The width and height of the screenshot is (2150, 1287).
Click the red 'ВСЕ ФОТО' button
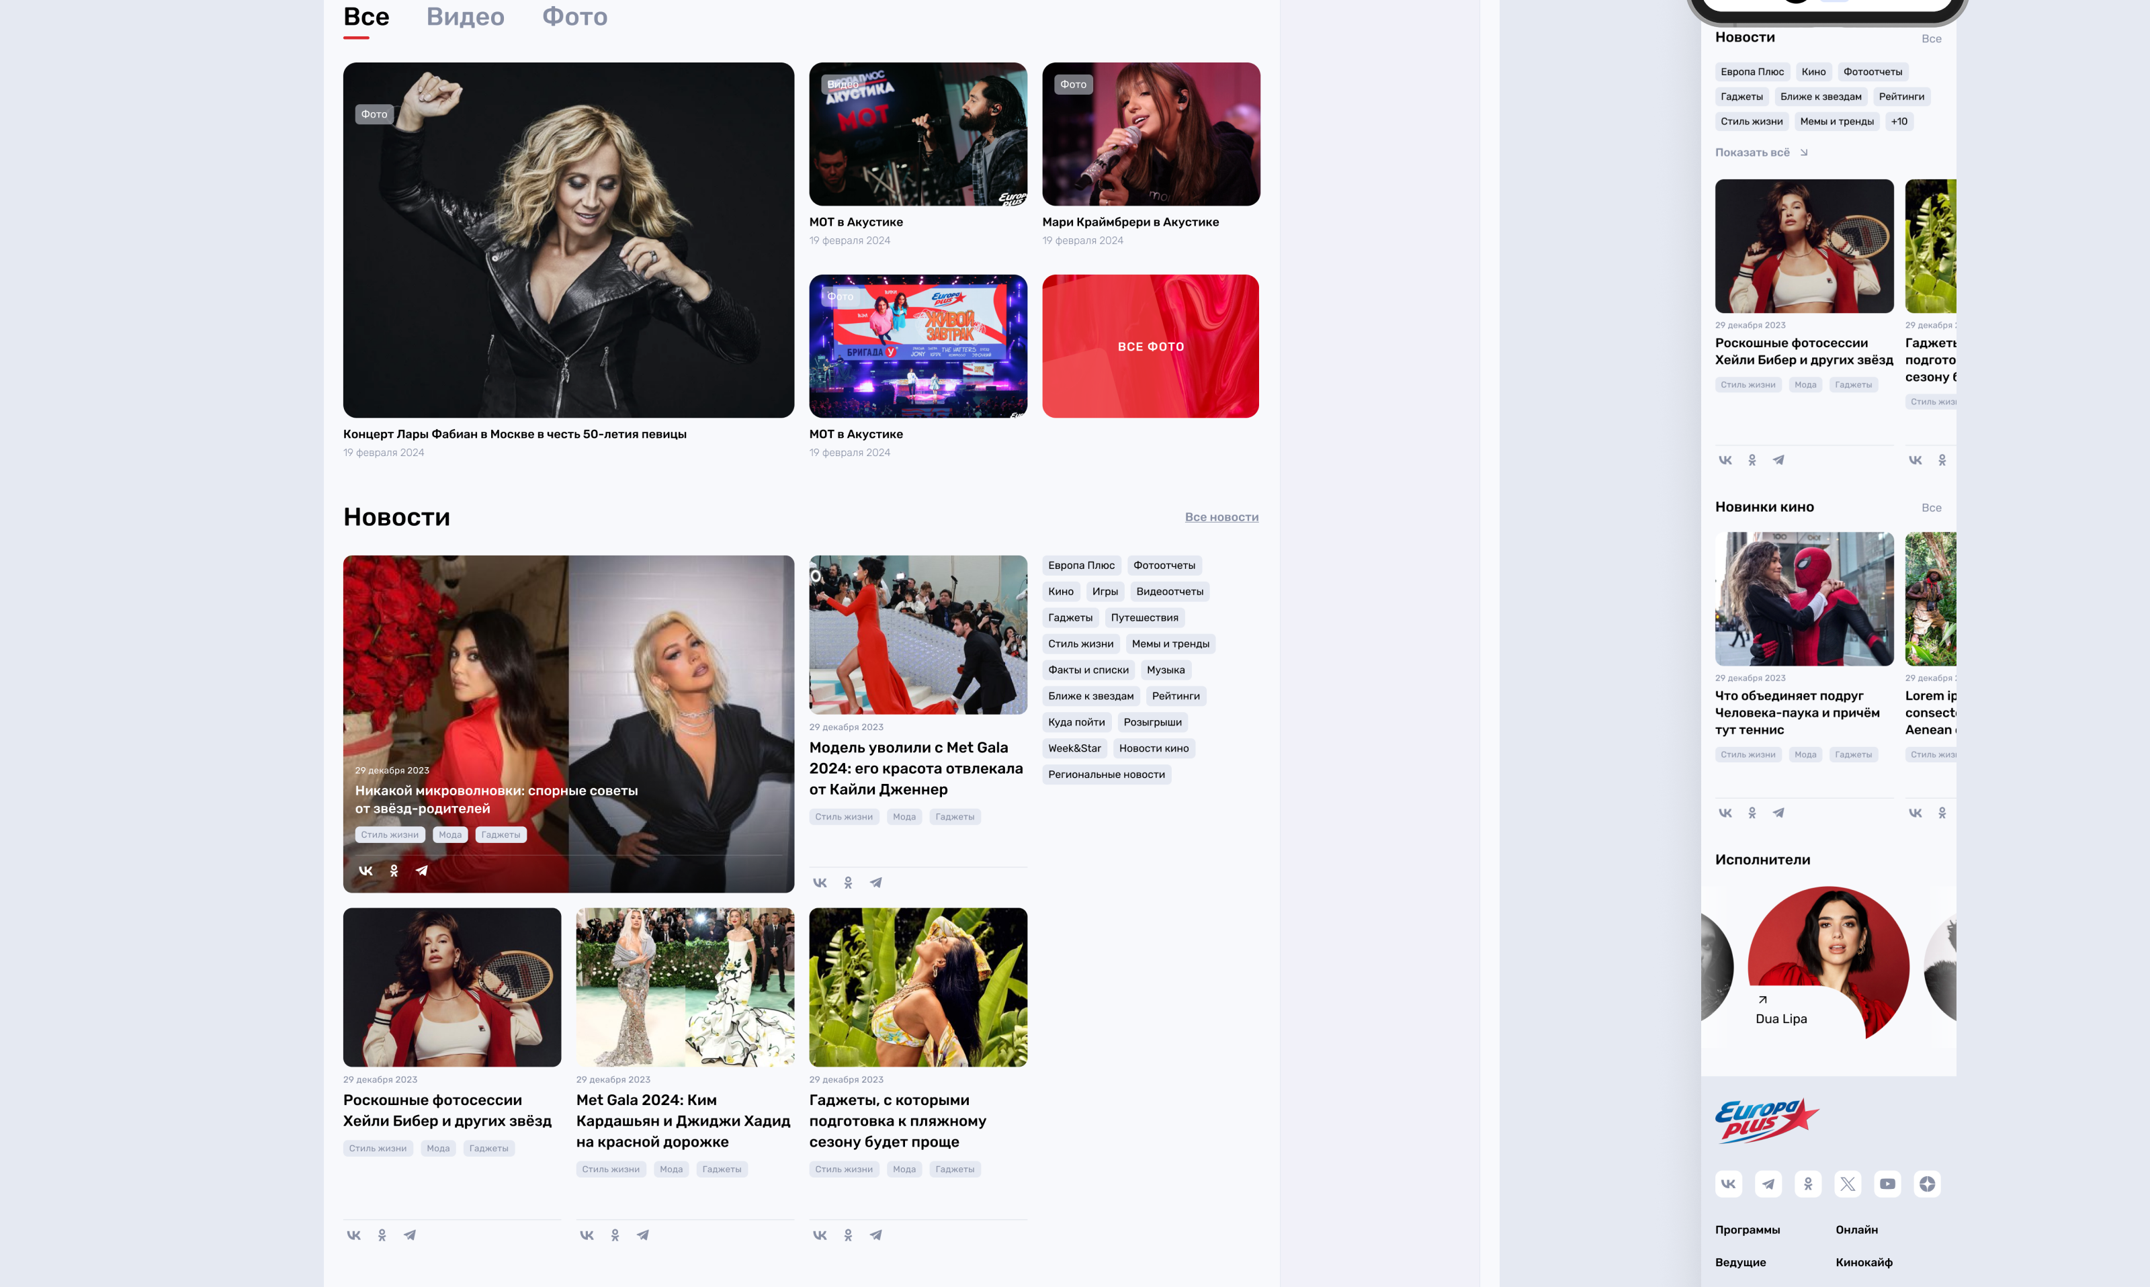coord(1150,346)
